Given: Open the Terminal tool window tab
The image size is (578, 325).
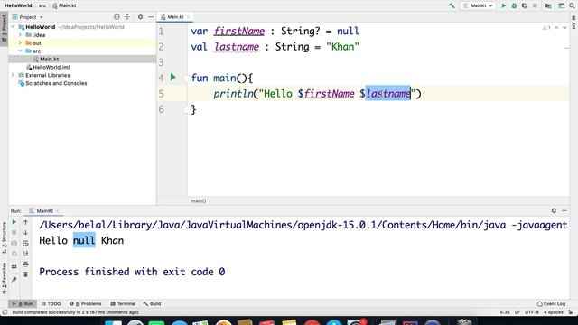Looking at the screenshot, I should point(123,303).
